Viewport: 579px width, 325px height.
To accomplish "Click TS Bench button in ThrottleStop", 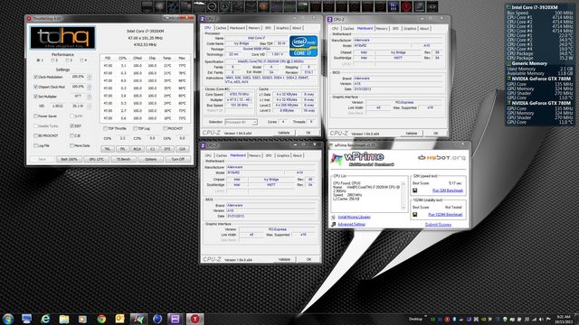I will (x=124, y=159).
